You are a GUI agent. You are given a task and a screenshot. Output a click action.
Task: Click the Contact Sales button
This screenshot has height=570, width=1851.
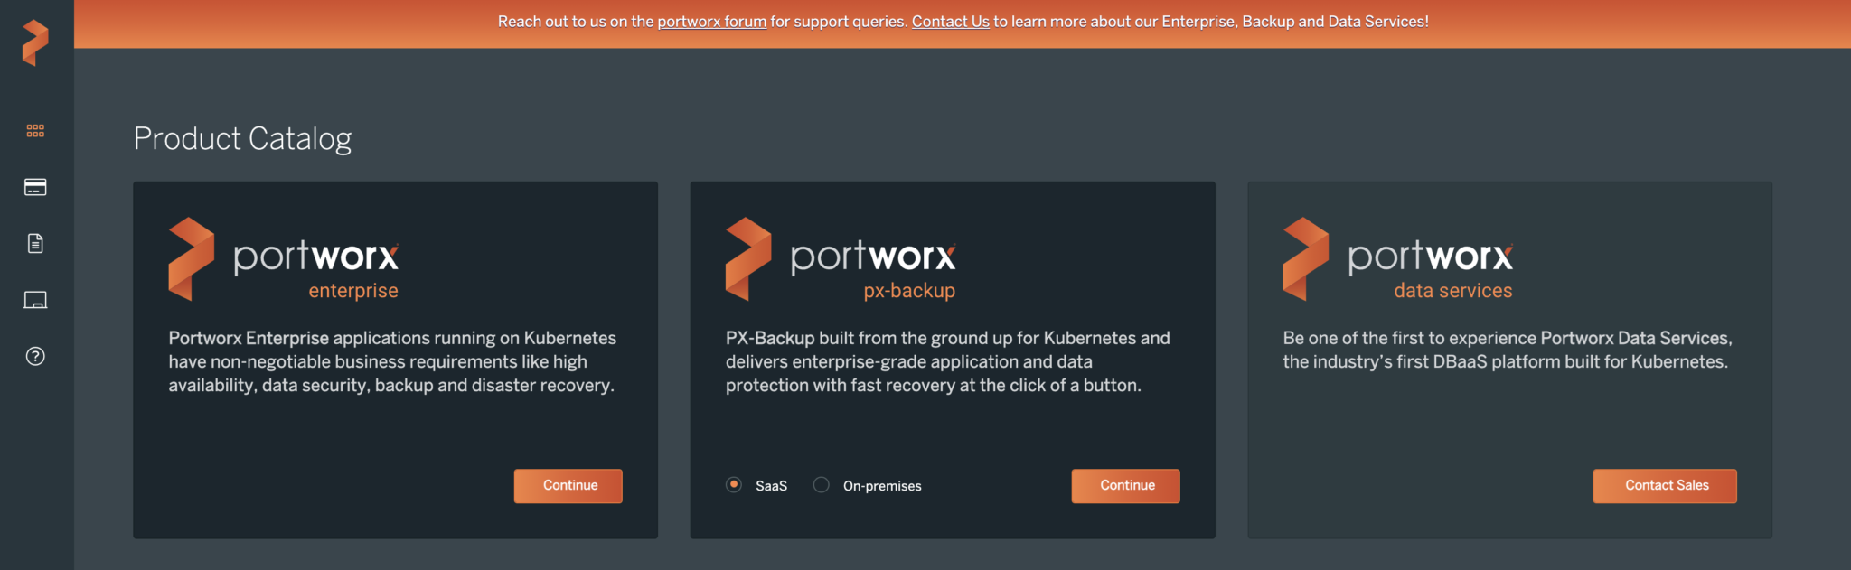[x=1664, y=485]
